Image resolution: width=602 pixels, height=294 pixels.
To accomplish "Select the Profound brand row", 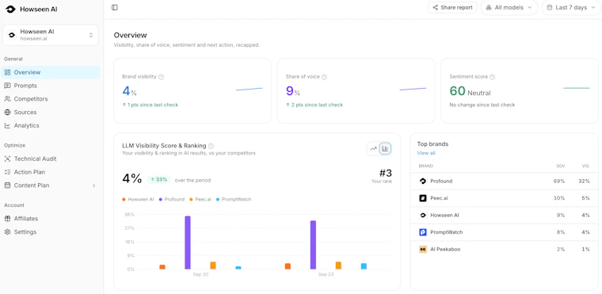I will coord(504,181).
